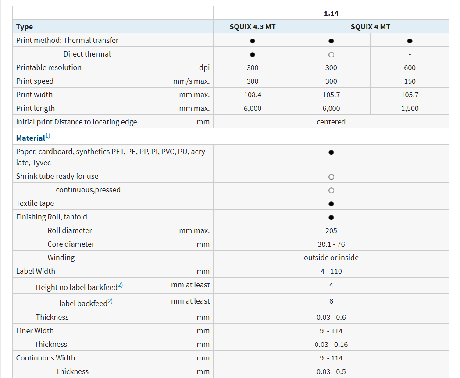Select the 'Print width' row label
Image resolution: width=460 pixels, height=378 pixels.
coord(34,95)
